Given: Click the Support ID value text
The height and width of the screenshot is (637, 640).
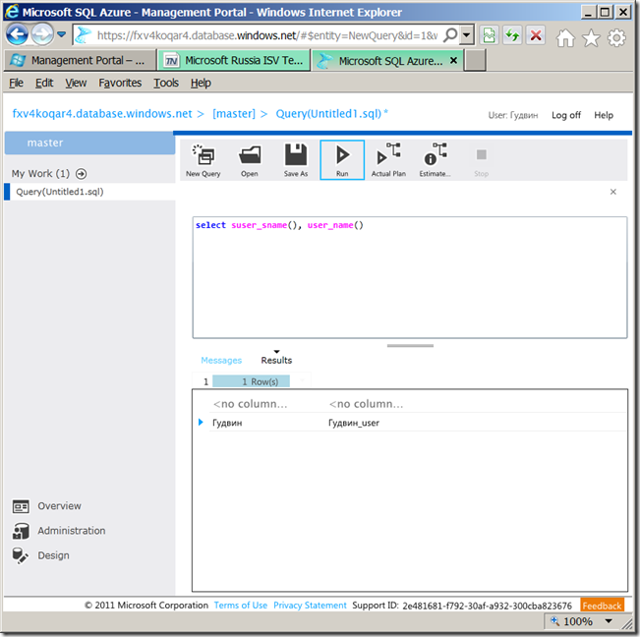Looking at the screenshot, I should point(487,606).
